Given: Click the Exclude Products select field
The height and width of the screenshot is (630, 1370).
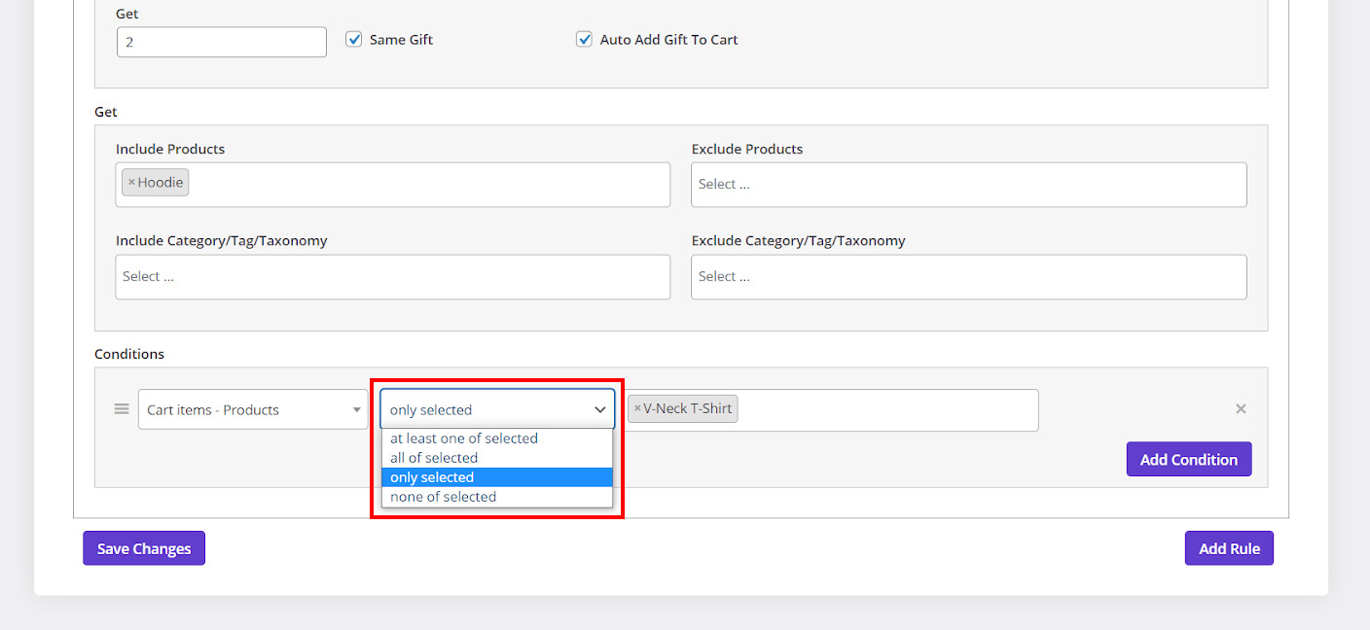Looking at the screenshot, I should pos(968,185).
